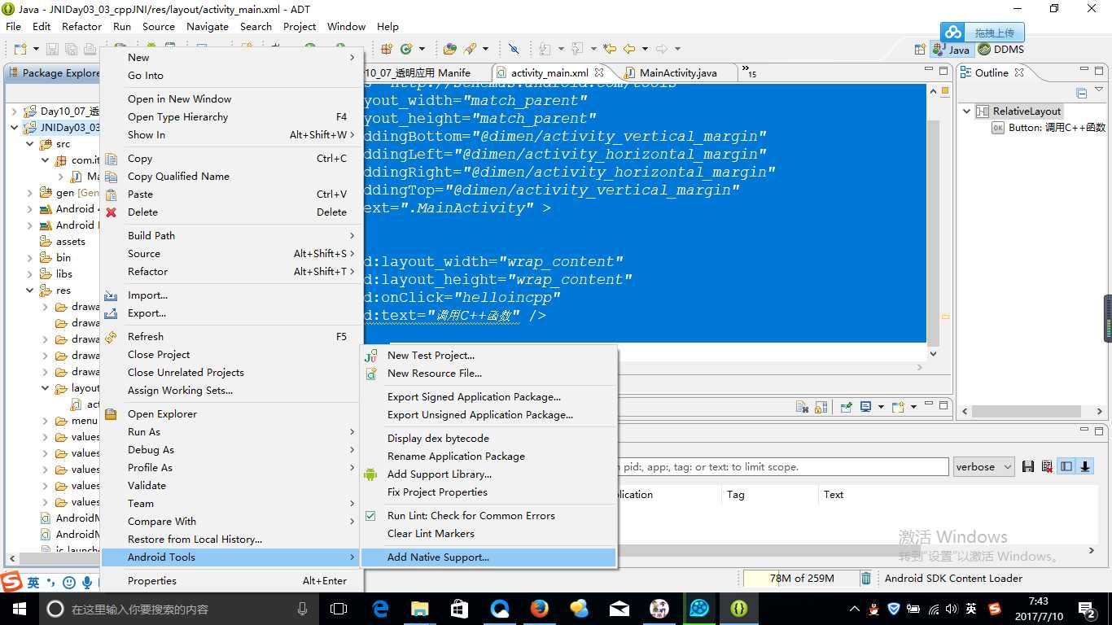Open the Run As submenu

tap(232, 432)
